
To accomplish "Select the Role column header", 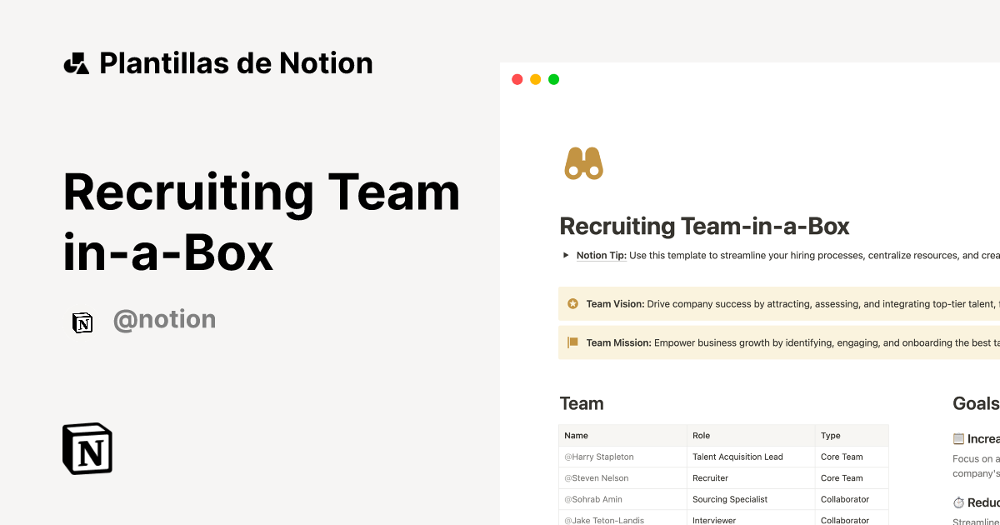I will click(x=701, y=435).
